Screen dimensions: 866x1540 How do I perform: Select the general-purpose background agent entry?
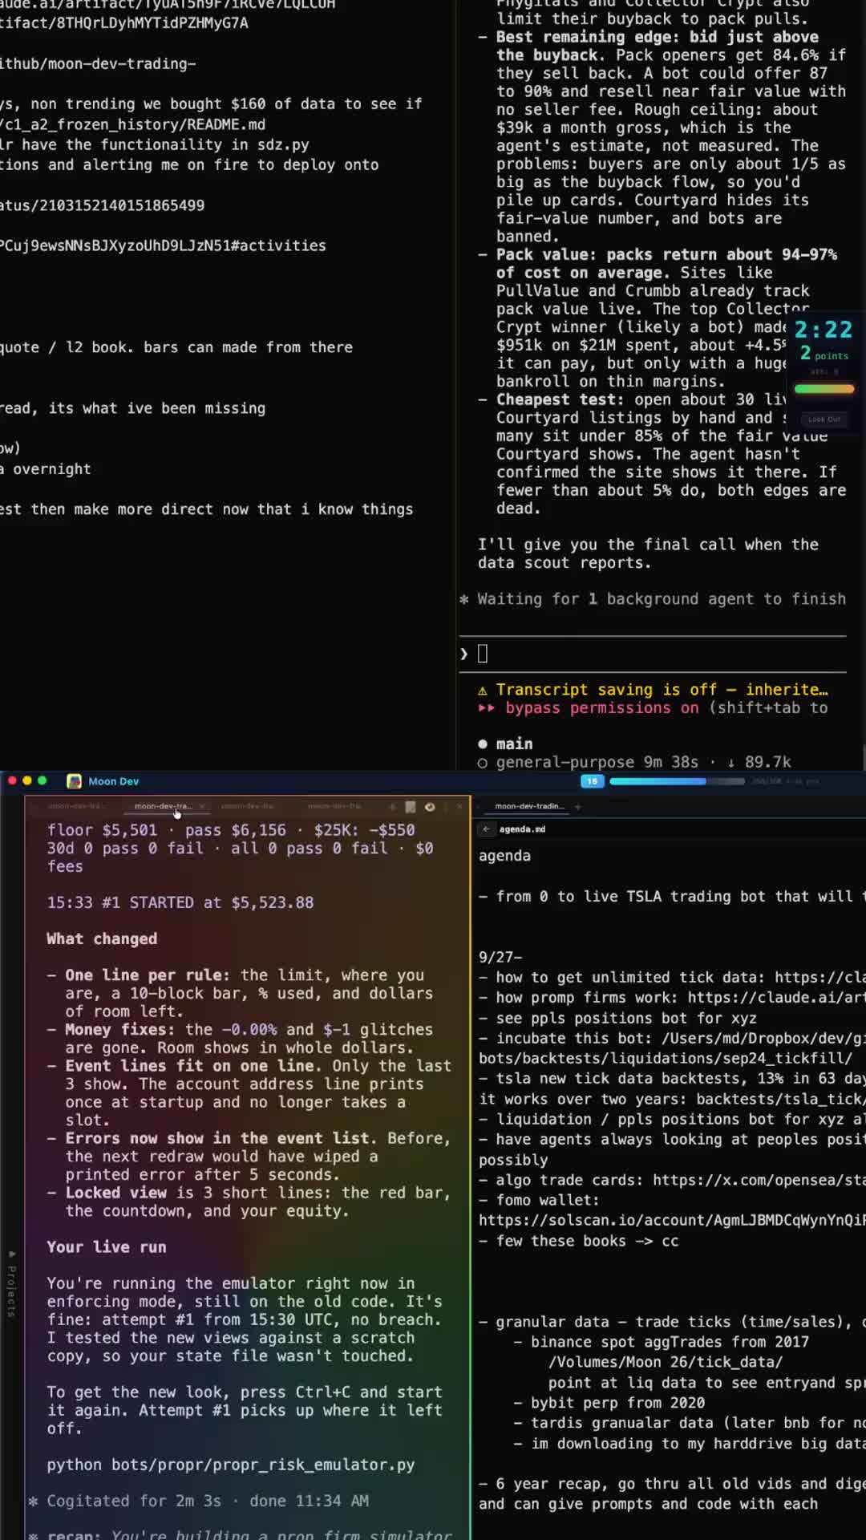click(x=634, y=762)
